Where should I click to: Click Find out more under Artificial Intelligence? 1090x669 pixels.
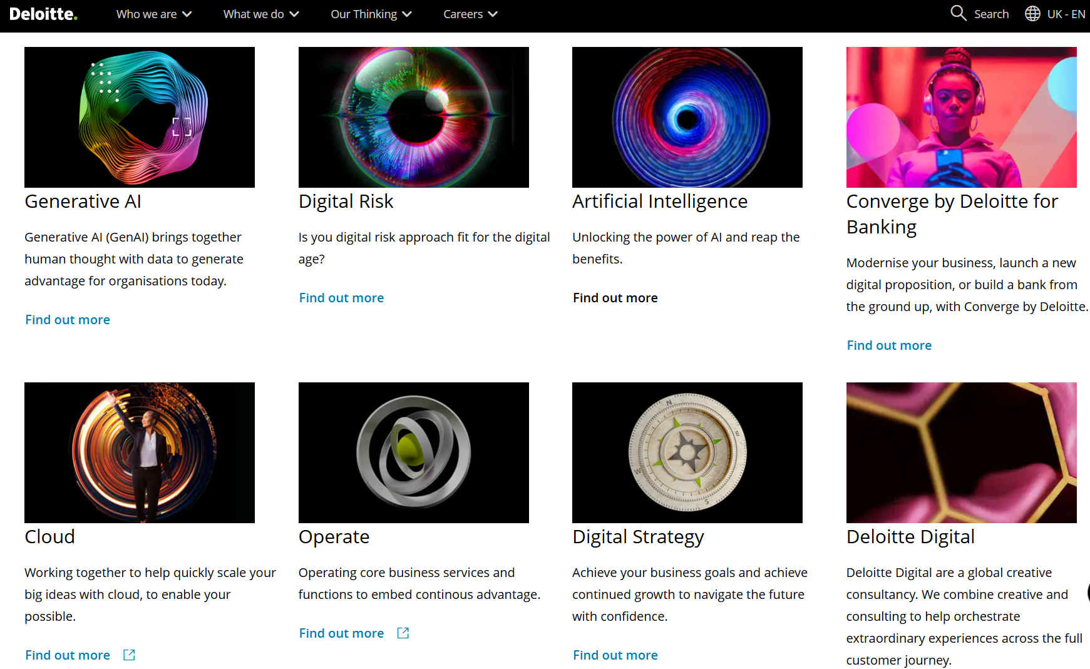tap(615, 298)
